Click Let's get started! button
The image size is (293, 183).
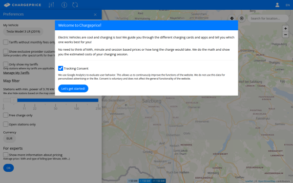click(73, 88)
